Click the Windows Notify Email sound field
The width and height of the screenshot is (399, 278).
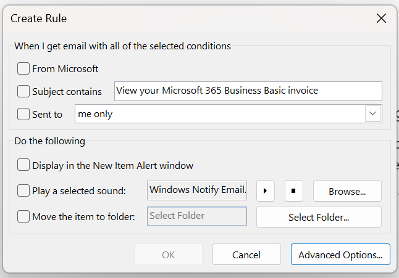197,190
